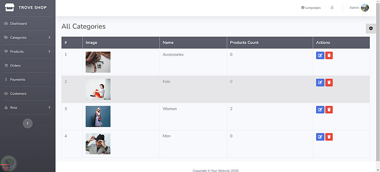The height and width of the screenshot is (172, 380).
Task: Collapse the sidebar with the round arrow toggle
Action: click(x=28, y=123)
